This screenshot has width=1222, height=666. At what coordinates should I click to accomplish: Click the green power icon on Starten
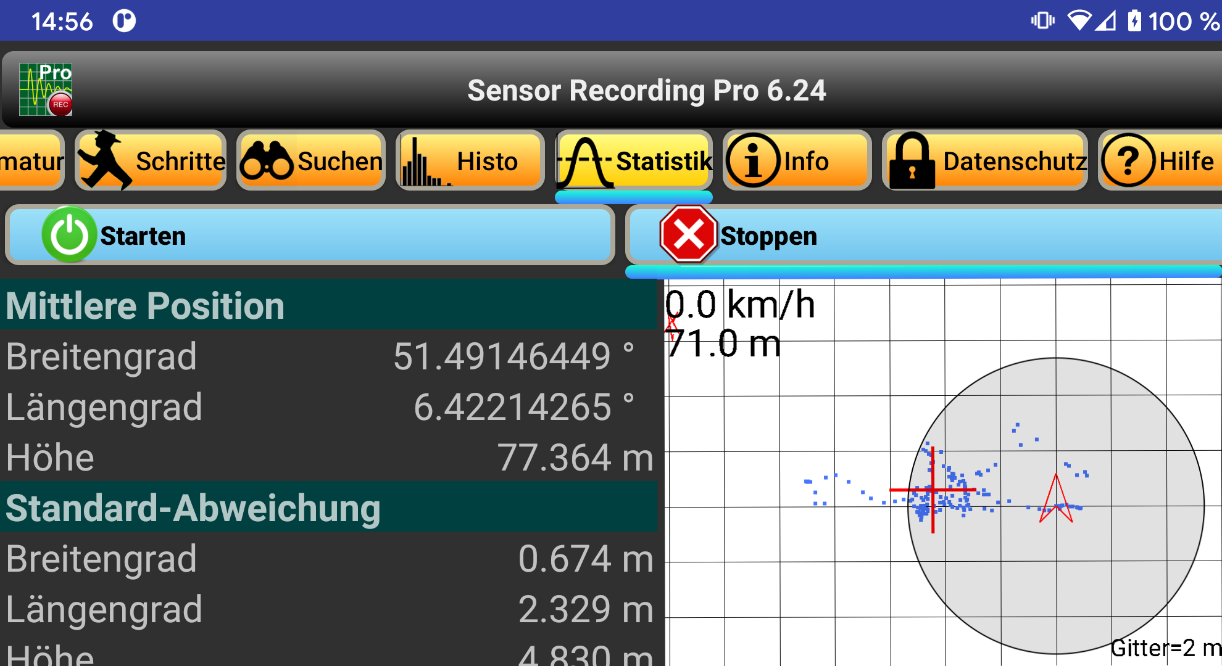69,235
